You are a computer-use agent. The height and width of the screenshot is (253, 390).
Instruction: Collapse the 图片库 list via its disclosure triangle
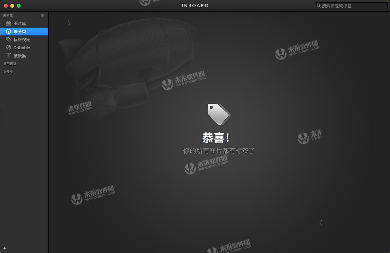coord(42,15)
